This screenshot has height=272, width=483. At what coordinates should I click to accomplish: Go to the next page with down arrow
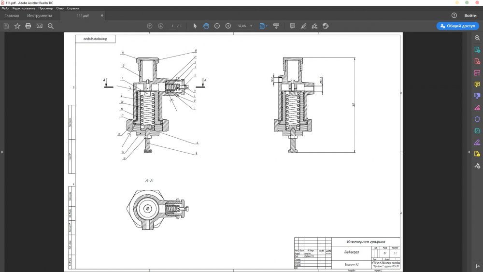[160, 26]
